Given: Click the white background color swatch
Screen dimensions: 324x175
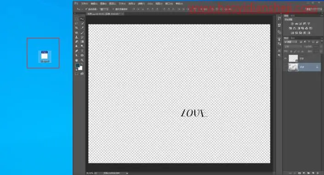Looking at the screenshot, I should 80,68.
